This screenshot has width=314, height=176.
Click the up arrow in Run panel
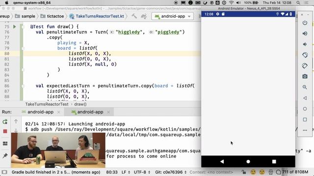[16, 121]
